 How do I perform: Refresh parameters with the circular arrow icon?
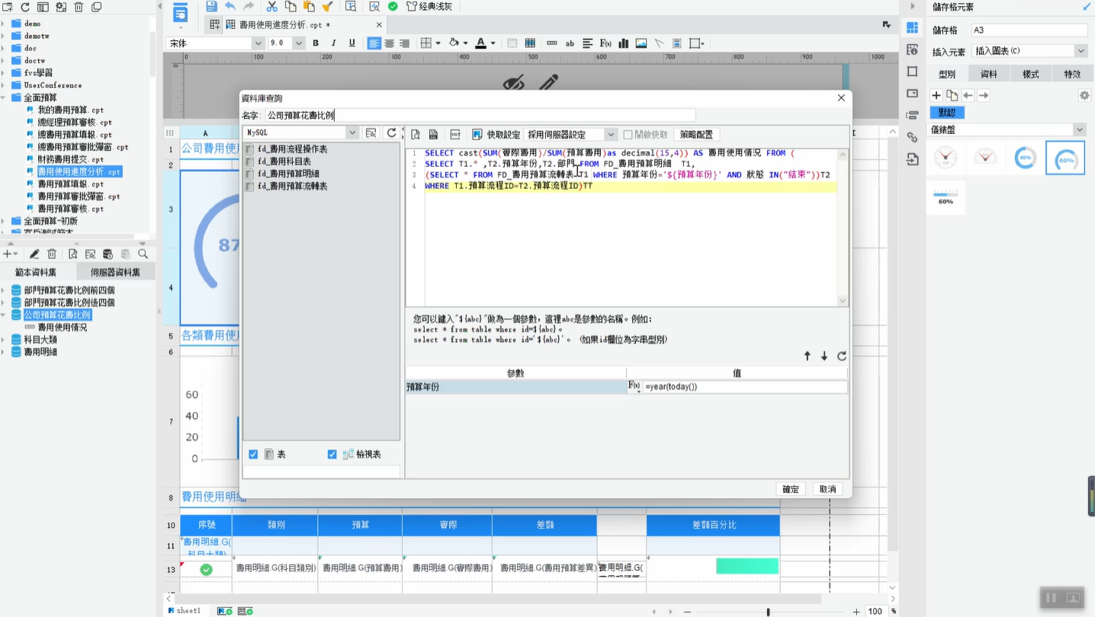click(842, 356)
